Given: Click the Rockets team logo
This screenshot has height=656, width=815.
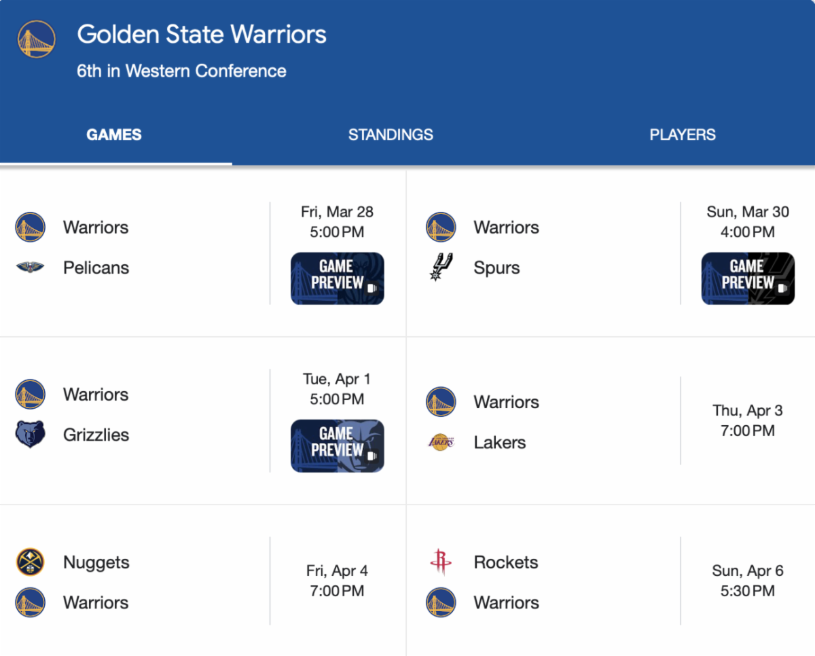Looking at the screenshot, I should (x=441, y=562).
